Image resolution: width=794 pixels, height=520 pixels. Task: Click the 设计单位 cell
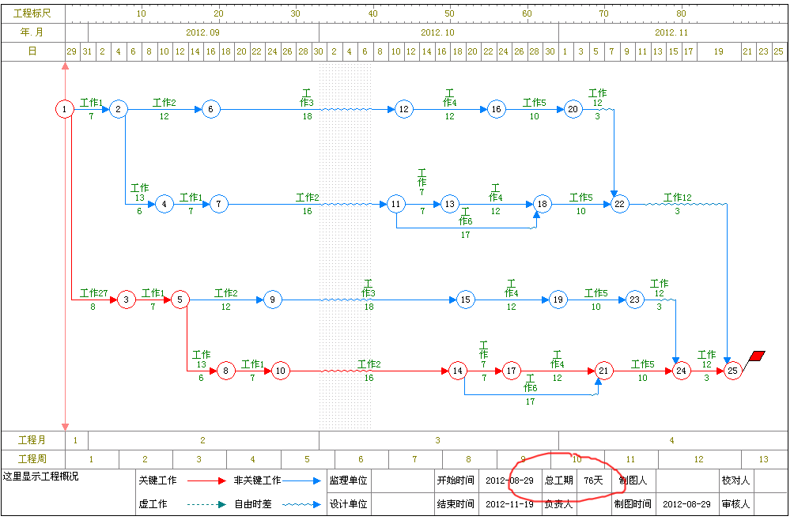[x=349, y=504]
